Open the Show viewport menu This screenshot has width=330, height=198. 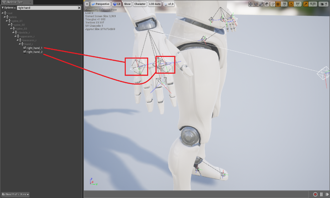coord(127,4)
